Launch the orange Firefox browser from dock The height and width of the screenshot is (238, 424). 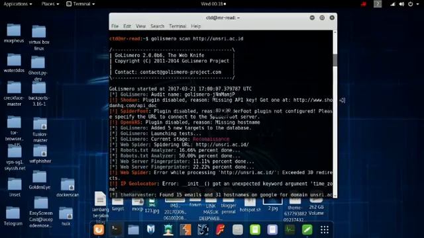[99, 229]
